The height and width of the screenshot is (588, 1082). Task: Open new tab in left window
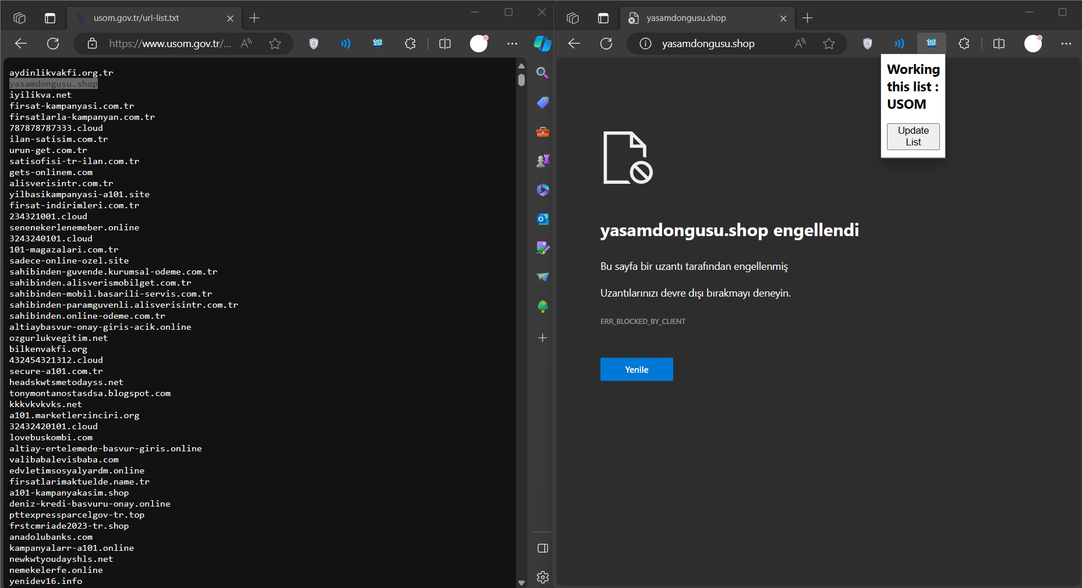[254, 18]
